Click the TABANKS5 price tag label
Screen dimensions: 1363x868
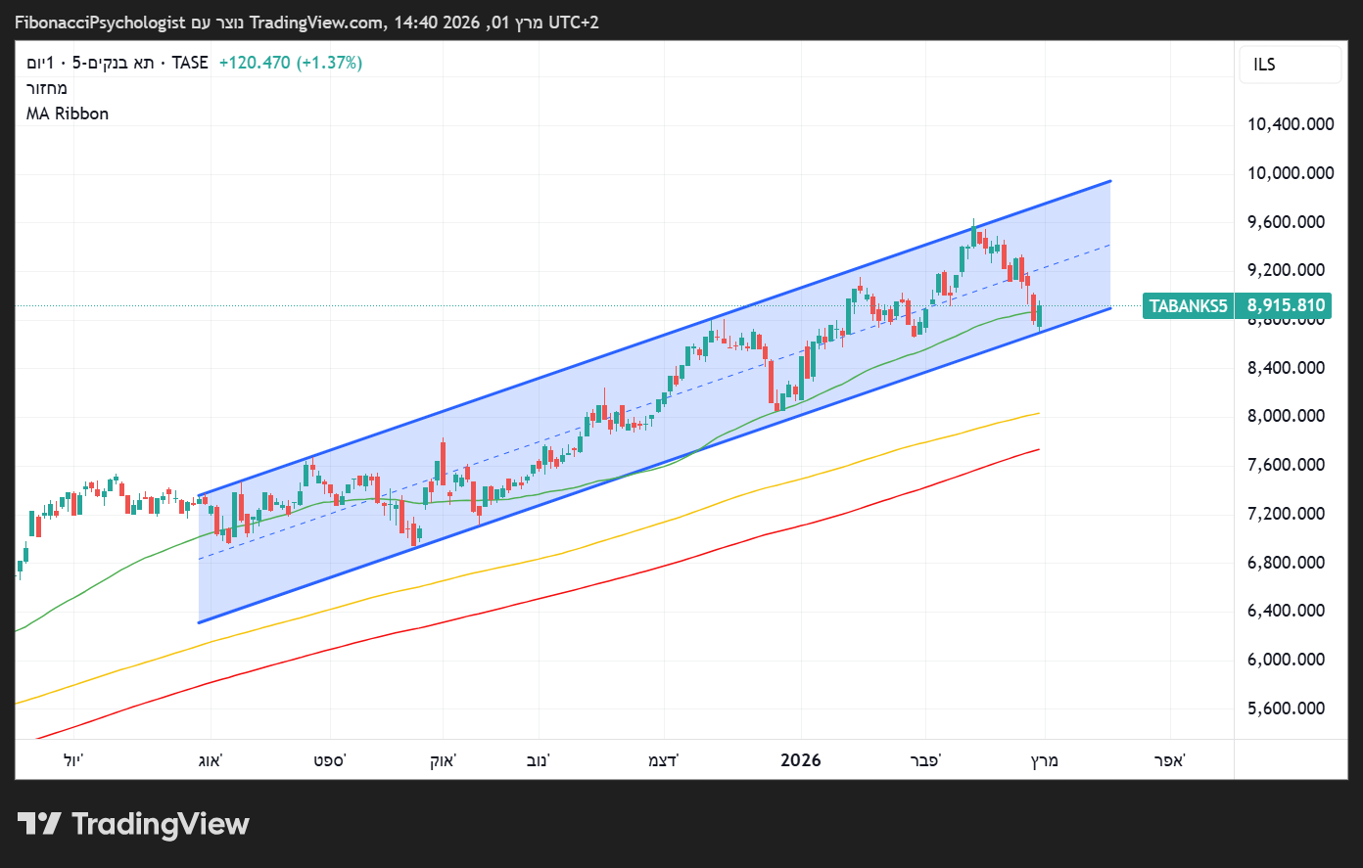1188,306
